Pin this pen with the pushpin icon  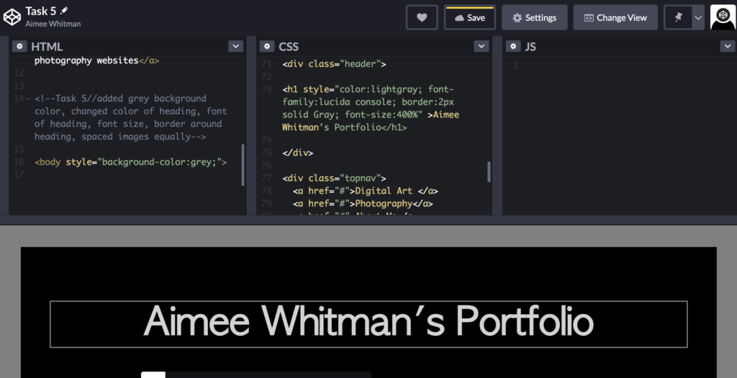coord(678,18)
